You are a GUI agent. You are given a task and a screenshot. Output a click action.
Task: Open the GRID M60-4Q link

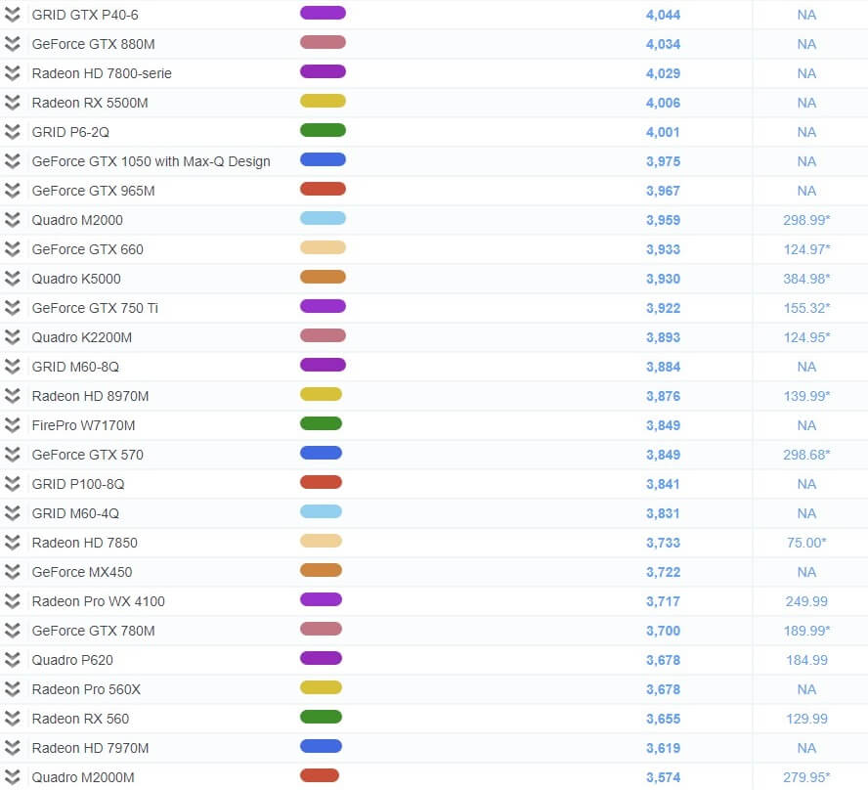pyautogui.click(x=75, y=513)
